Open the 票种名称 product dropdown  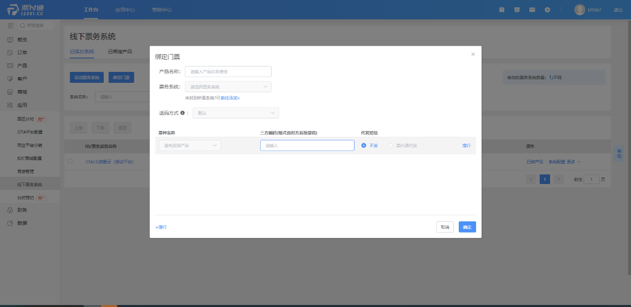(189, 145)
